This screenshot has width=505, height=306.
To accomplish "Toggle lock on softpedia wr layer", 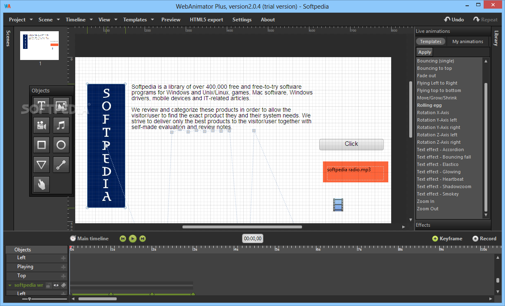I will pyautogui.click(x=48, y=285).
